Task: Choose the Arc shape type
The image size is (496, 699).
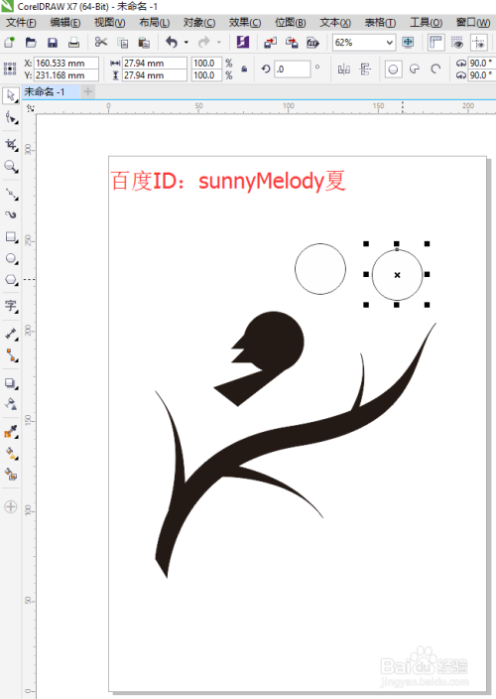Action: pos(435,70)
